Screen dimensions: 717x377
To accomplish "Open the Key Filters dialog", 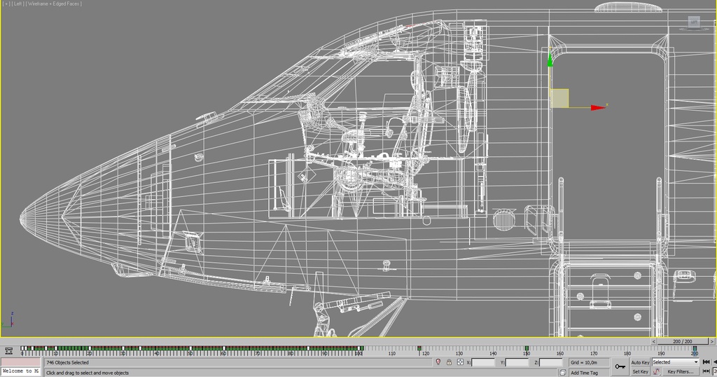I will click(680, 372).
